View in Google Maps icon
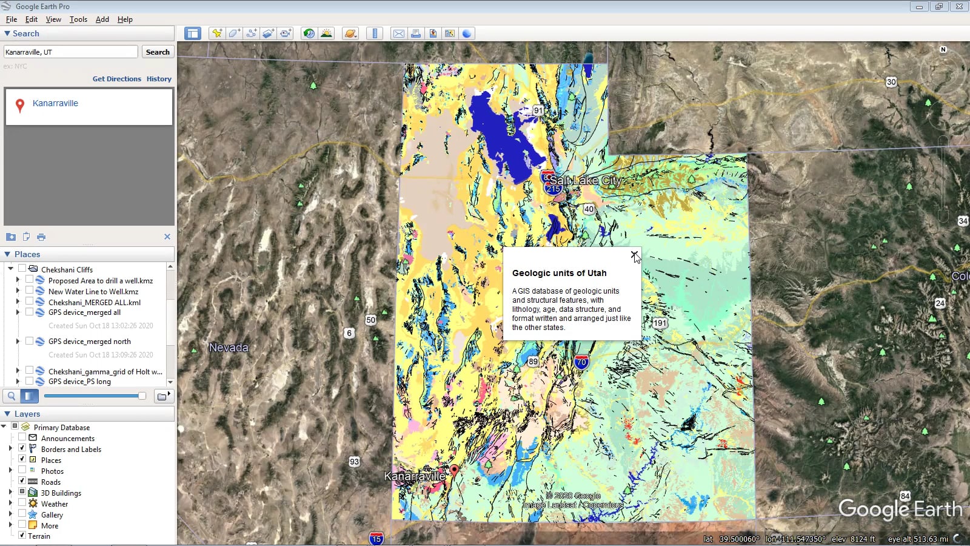 pyautogui.click(x=450, y=33)
